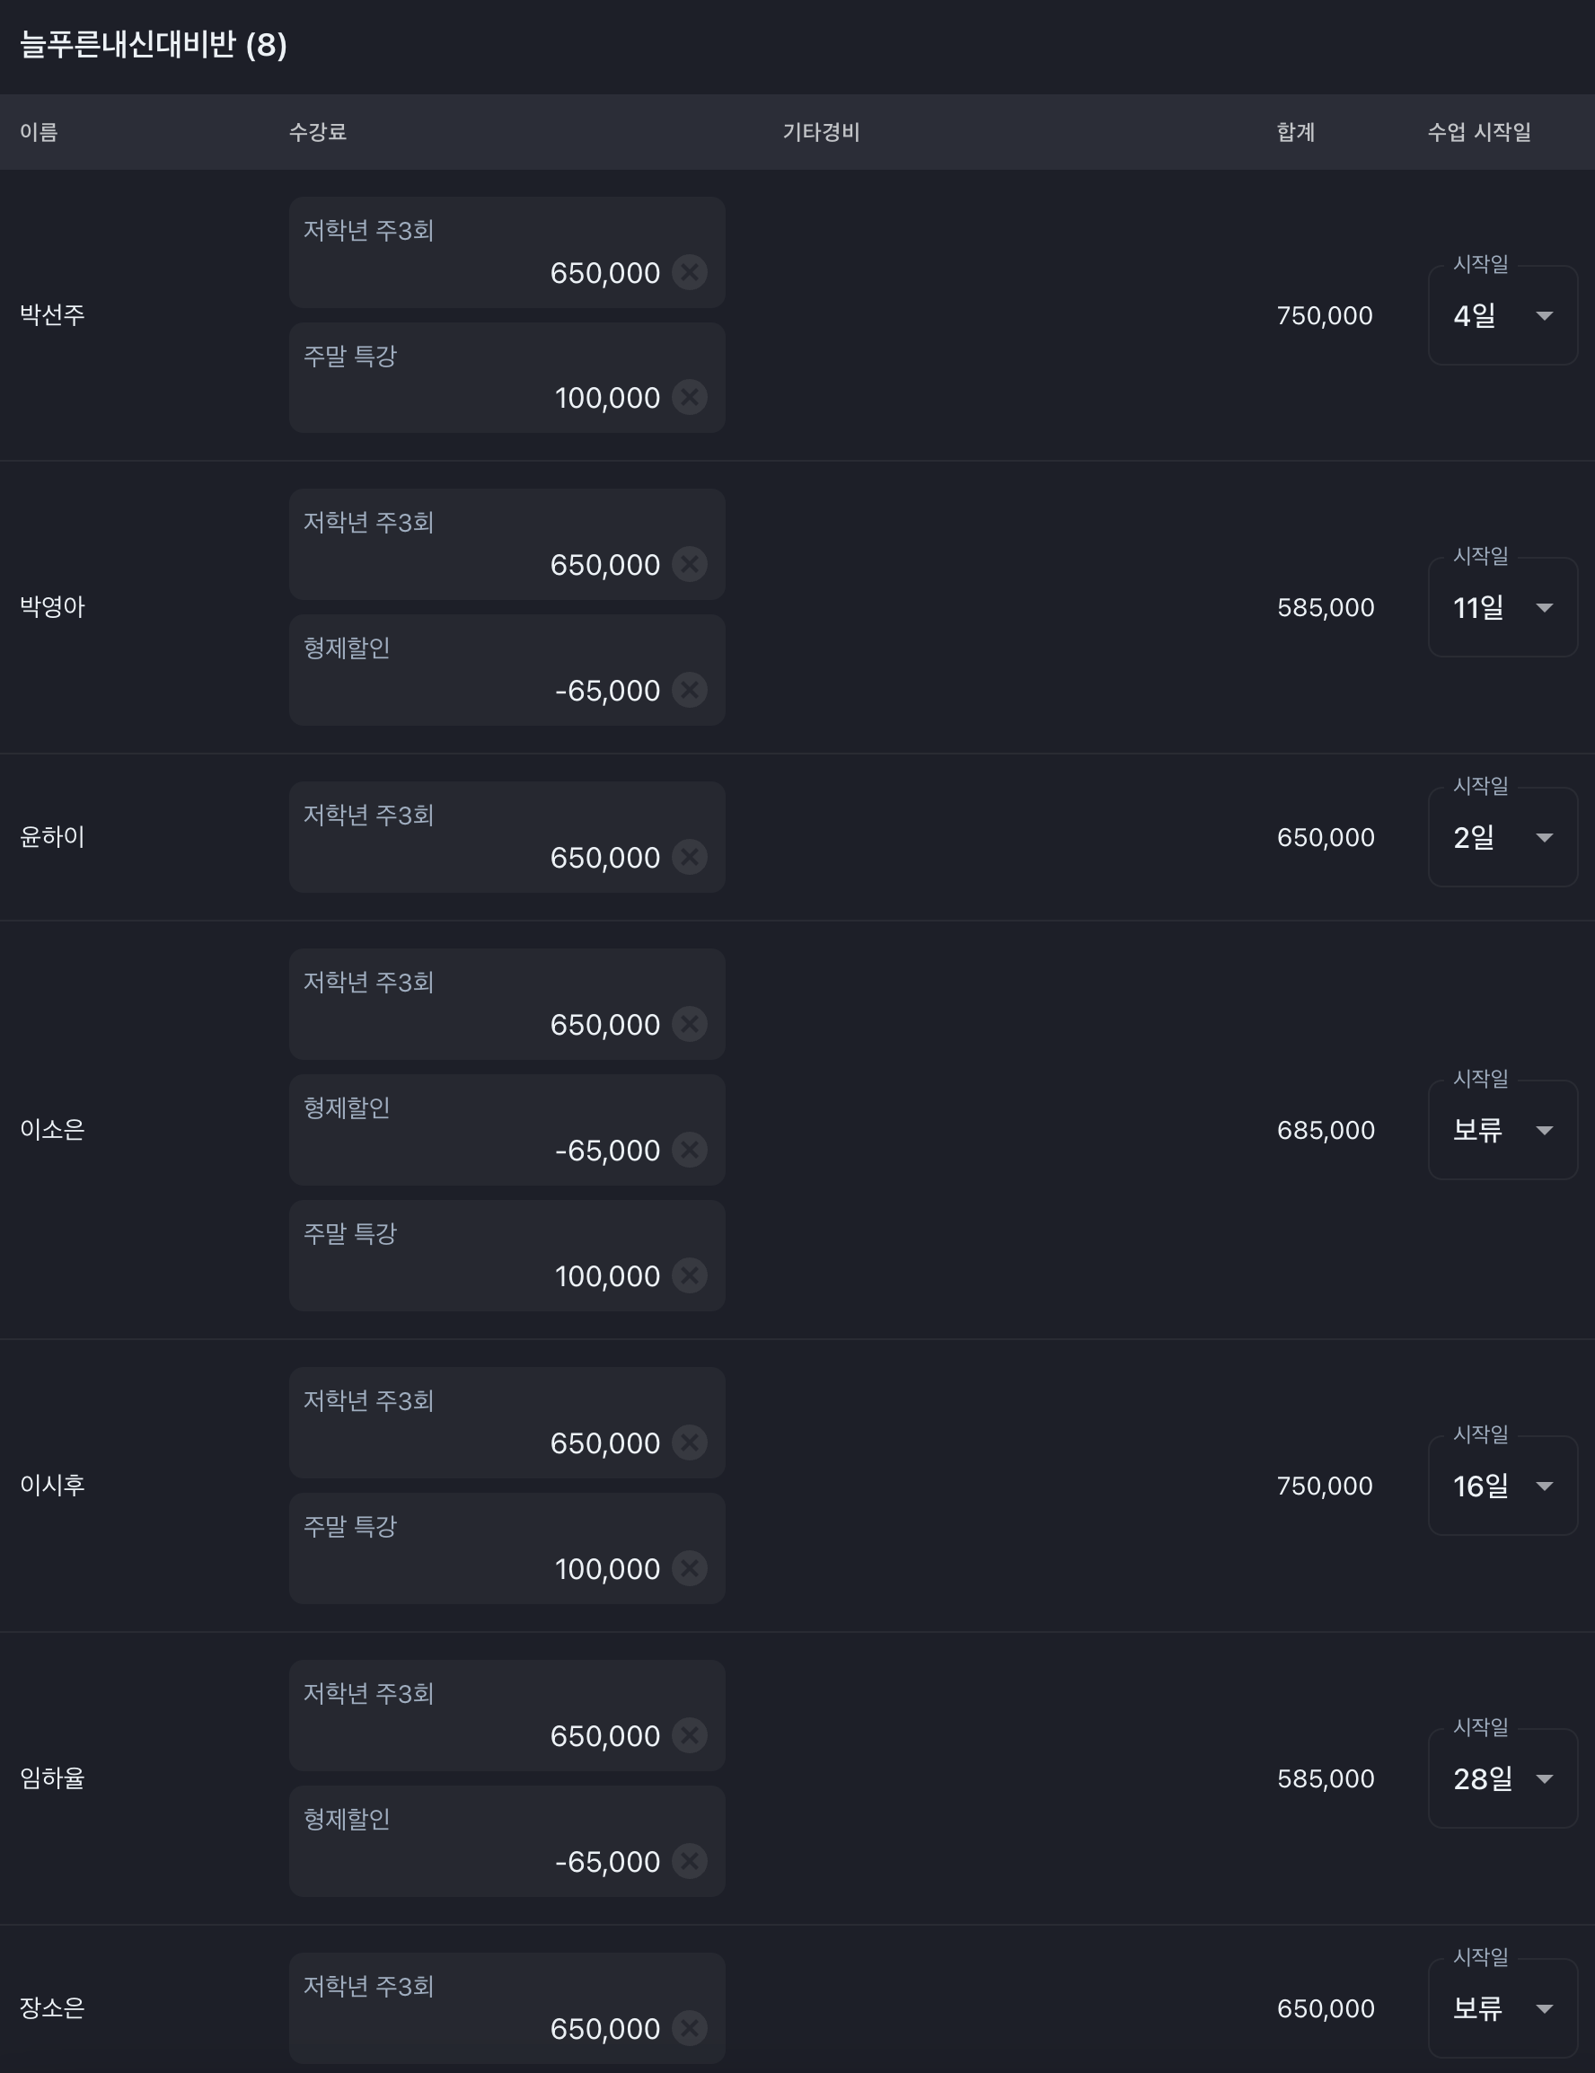Screen dimensions: 1595x2073
Task: Clear 윤하이's 저학년 주3회 fee chip
Action: coord(690,857)
